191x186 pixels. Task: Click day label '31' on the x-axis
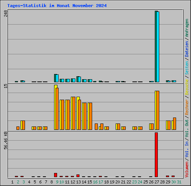point(179,182)
